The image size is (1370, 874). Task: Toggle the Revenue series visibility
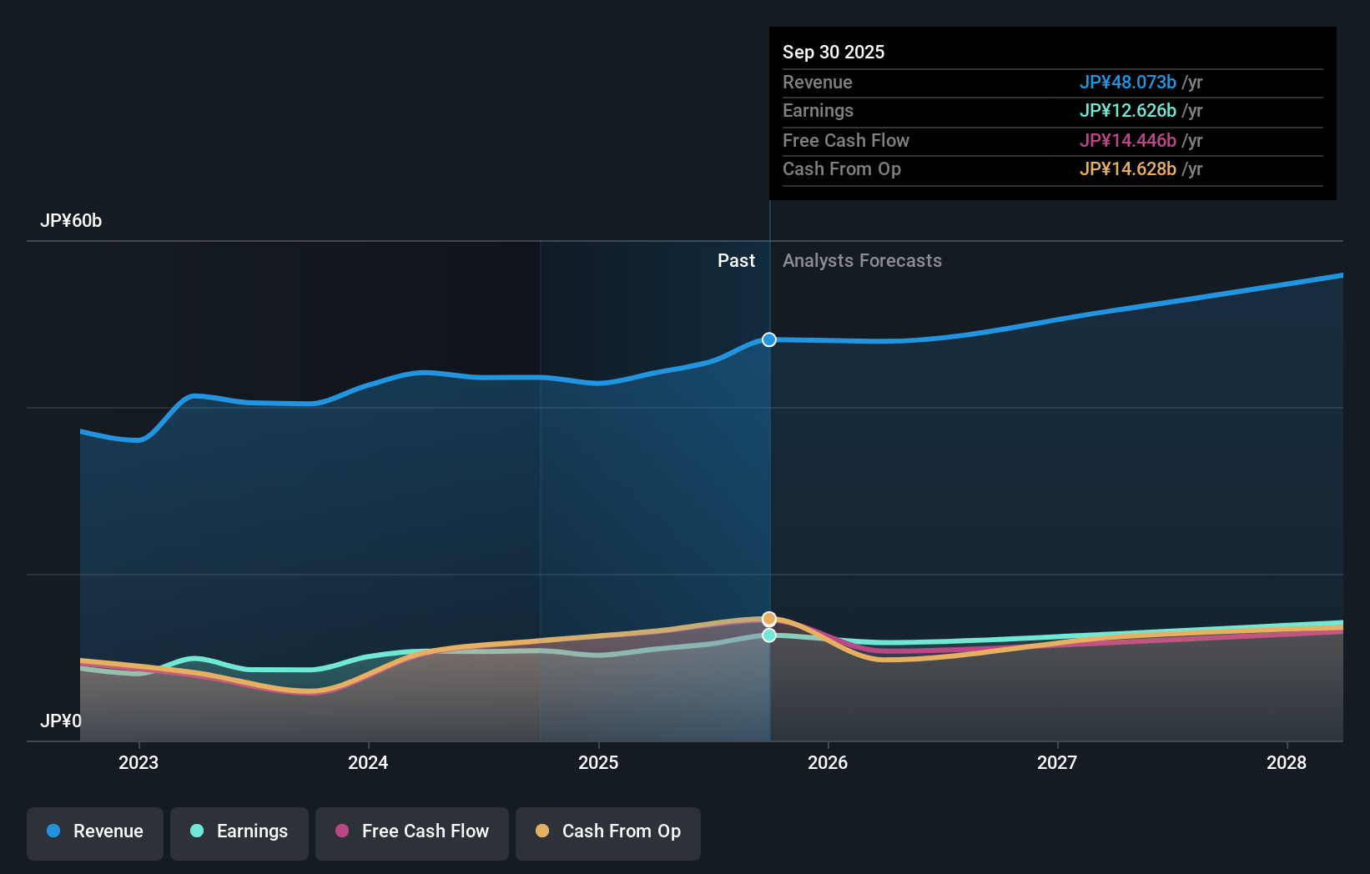[x=94, y=833]
